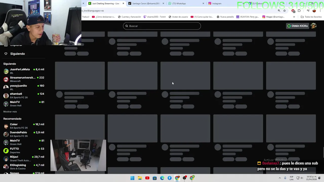The height and width of the screenshot is (182, 324).
Task: Open Streameruniversit... Minecraft channel
Action: pos(24,79)
